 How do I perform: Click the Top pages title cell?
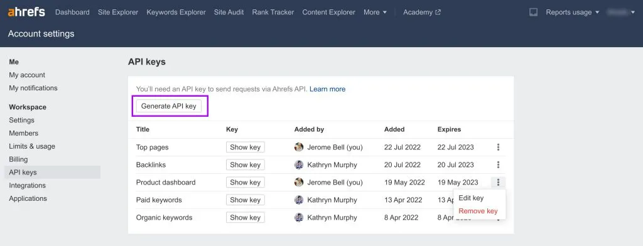tap(152, 147)
